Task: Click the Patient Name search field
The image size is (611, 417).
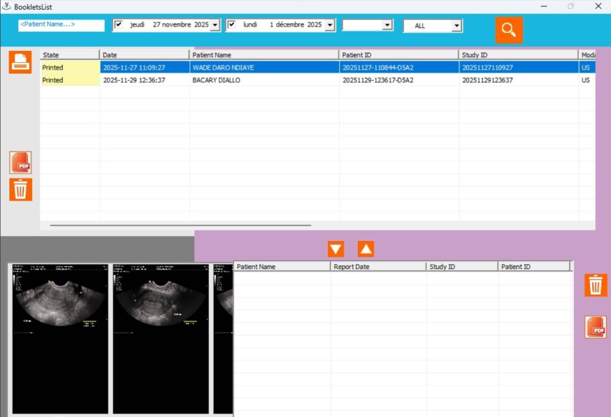Action: [61, 25]
